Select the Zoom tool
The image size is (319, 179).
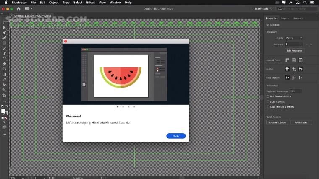point(4,101)
